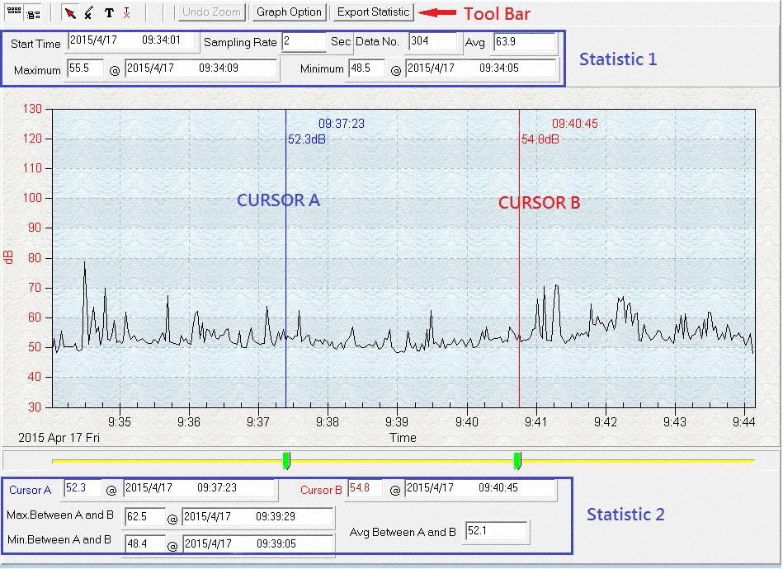Click the tallest noise peak near 9:34:30
Screen dimensions: 783x569
(84, 264)
